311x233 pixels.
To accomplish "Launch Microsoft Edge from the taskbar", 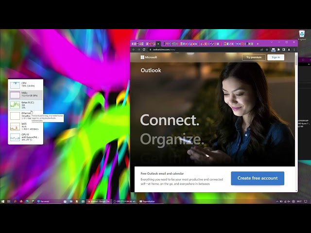I will (27, 201).
